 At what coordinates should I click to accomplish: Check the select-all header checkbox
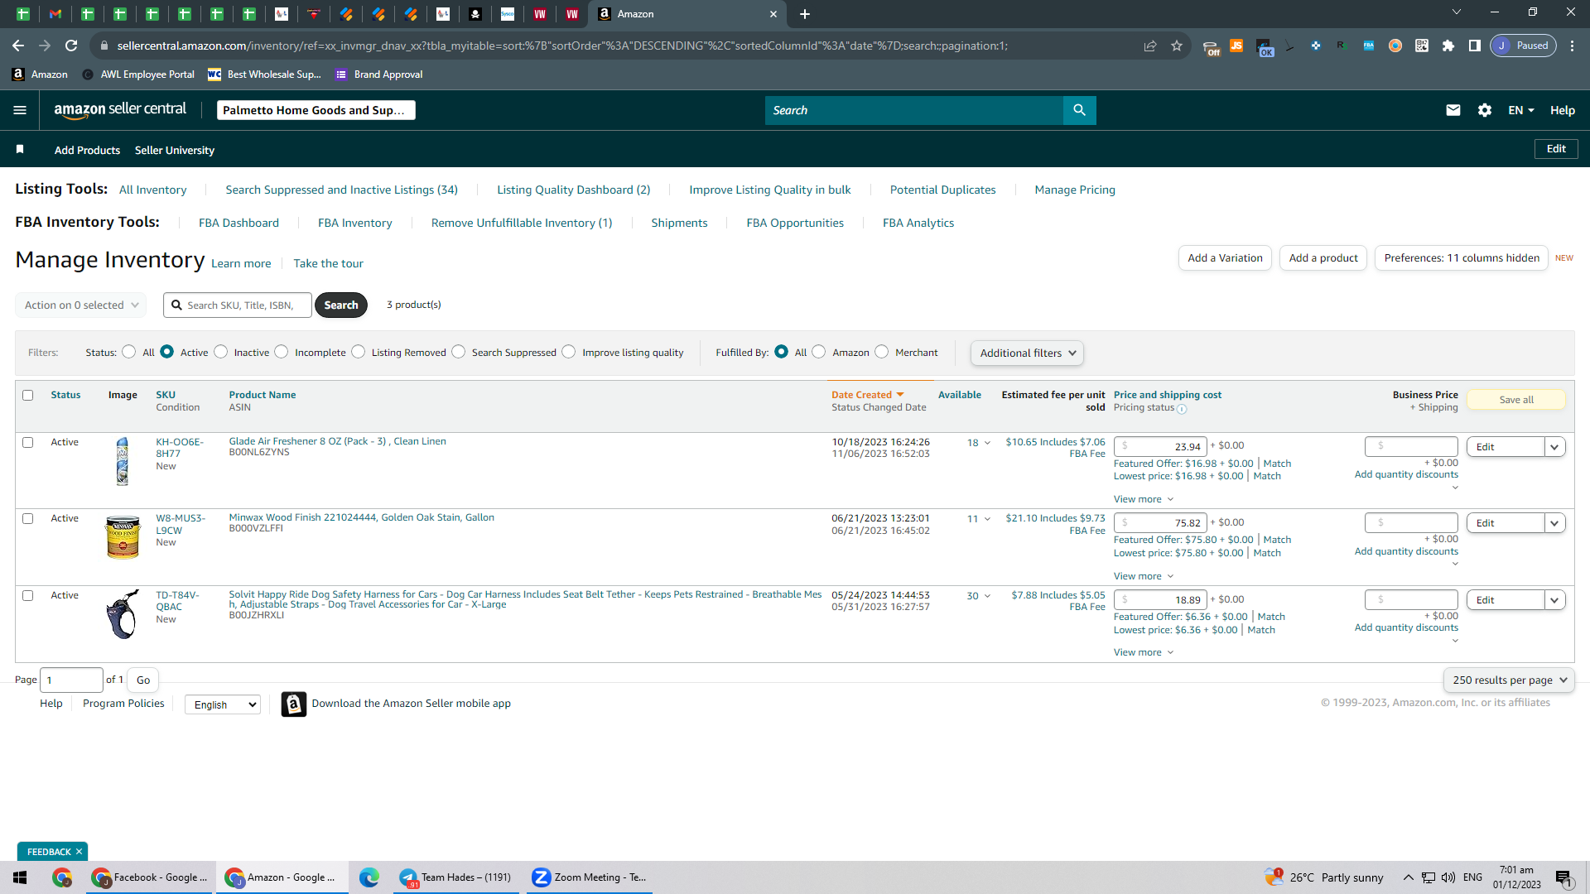pos(27,395)
